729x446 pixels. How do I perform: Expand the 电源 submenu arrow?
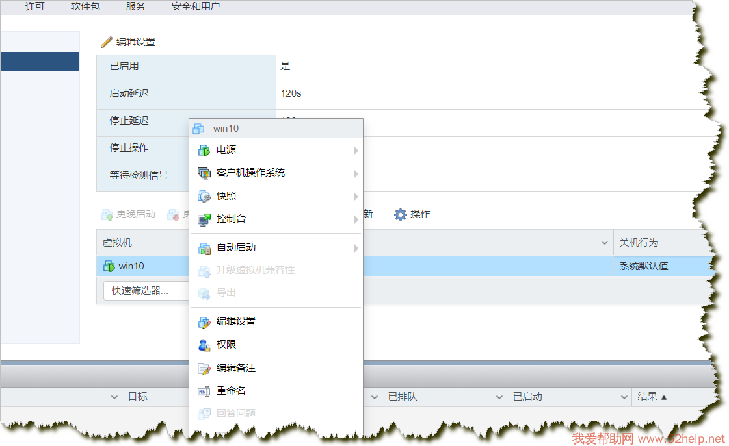[356, 151]
